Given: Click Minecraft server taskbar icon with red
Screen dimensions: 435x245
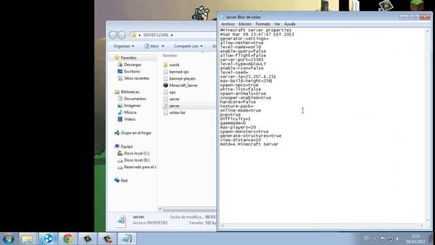Looking at the screenshot, I should tap(107, 239).
